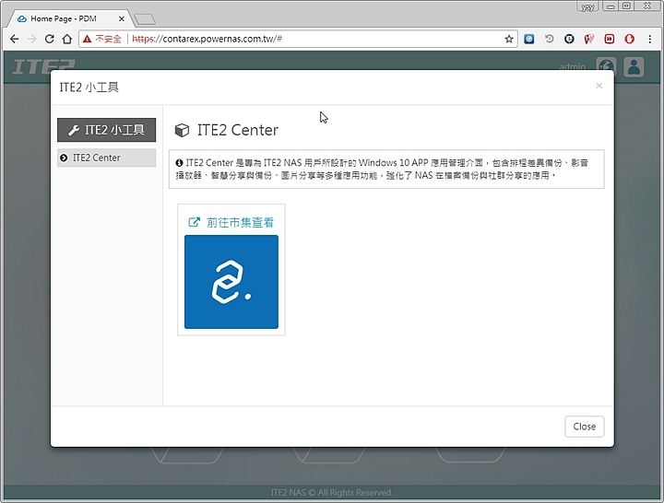The image size is (664, 503).
Task: Click the cube icon beside ITE2 Center heading
Action: (x=182, y=130)
